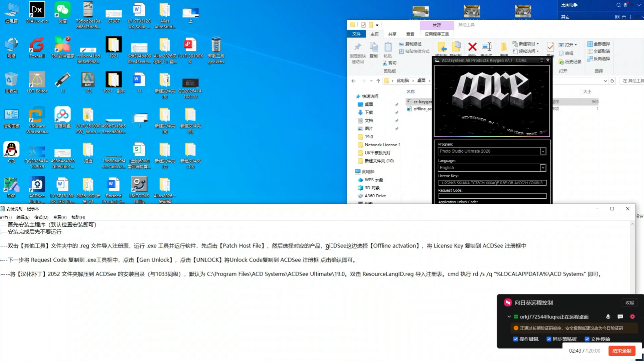644x361 pixels.
Task: Switch to the 共享 tab in Explorer
Action: [x=392, y=34]
